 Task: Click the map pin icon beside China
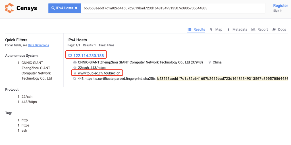(210, 62)
